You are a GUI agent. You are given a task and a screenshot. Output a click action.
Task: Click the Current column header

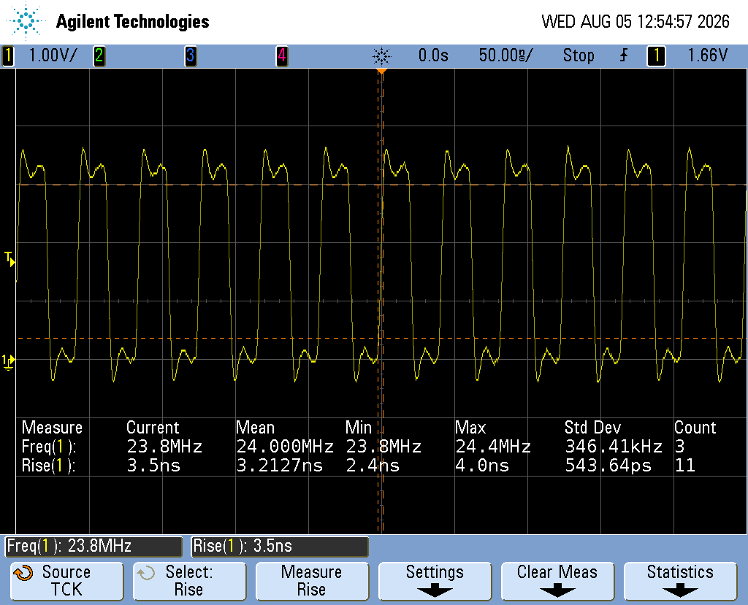pos(153,427)
